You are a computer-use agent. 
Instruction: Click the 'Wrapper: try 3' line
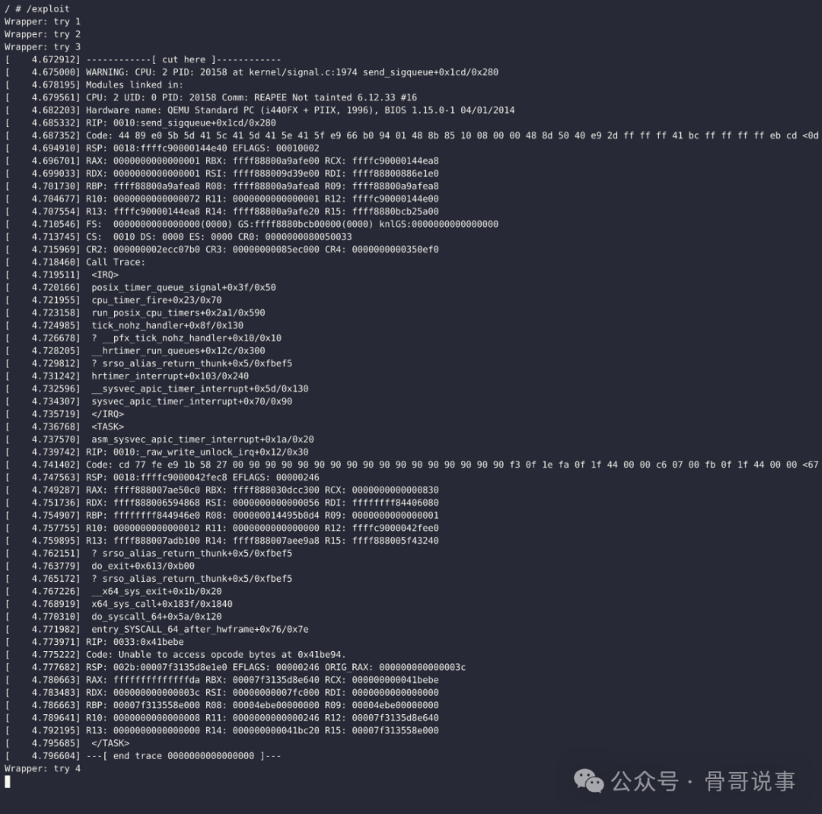click(43, 46)
